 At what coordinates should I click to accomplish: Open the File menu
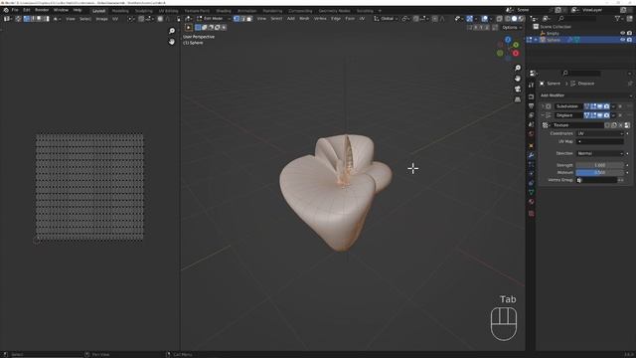15,10
